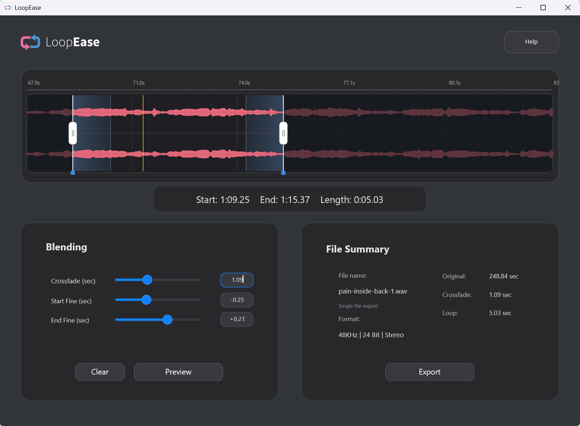
Task: Click the LoopEase title bar app icon
Action: (8, 8)
